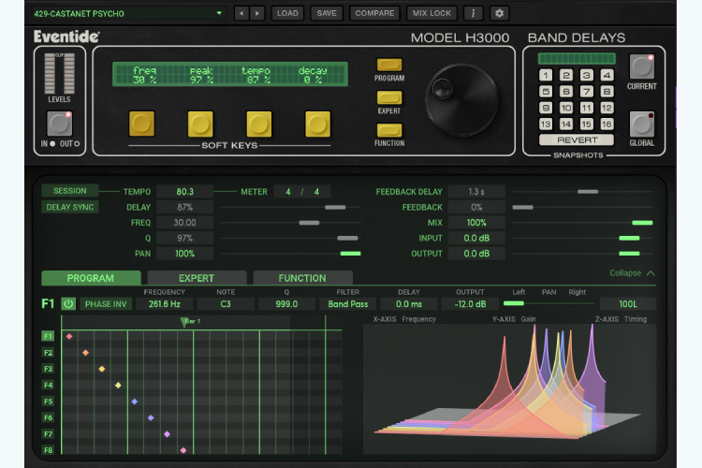The image size is (702, 468).
Task: Click the yellow PROGRAM hardware button
Action: coord(389,65)
